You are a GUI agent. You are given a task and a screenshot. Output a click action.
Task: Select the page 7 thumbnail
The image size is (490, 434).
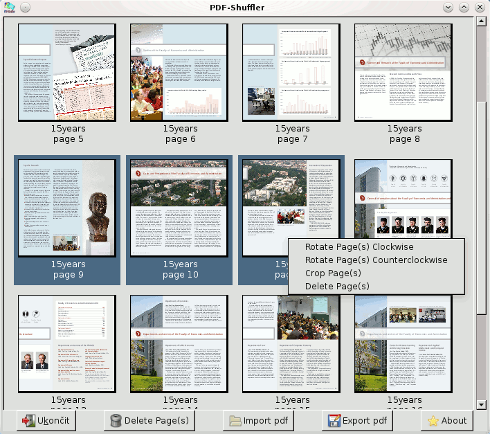click(291, 73)
